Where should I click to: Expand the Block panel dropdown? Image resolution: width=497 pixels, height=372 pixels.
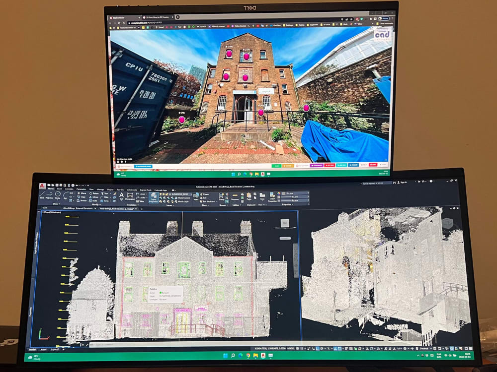coord(205,205)
